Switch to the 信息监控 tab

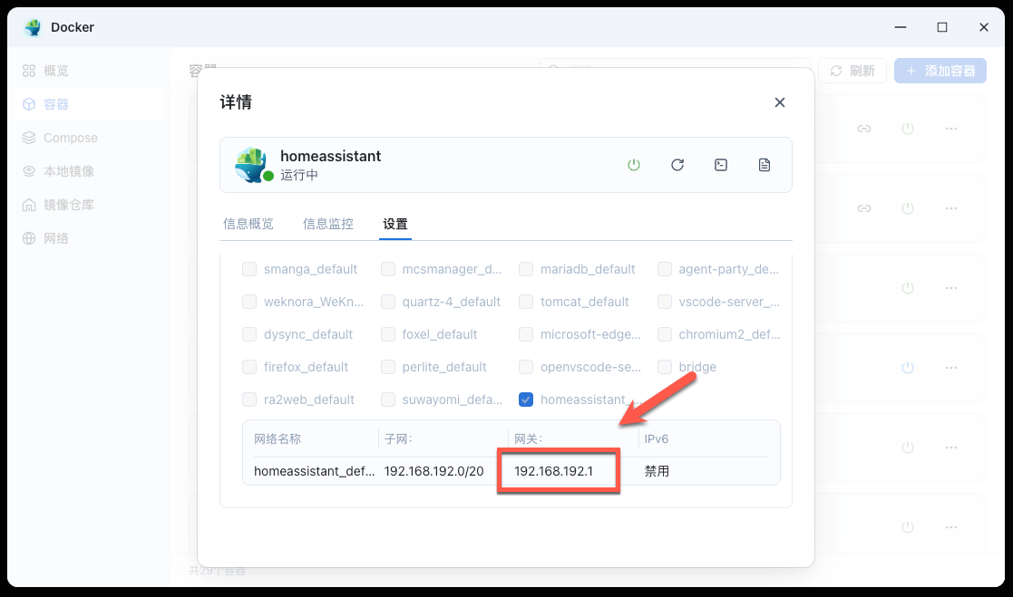click(327, 224)
